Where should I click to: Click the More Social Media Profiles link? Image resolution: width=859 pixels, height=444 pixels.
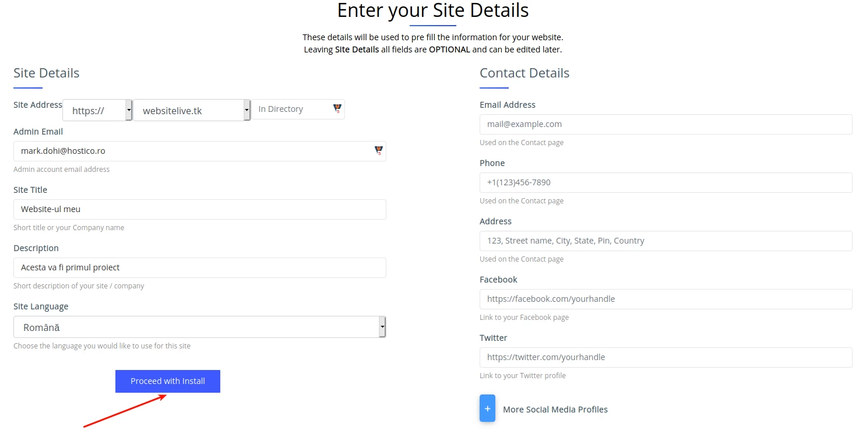(555, 409)
